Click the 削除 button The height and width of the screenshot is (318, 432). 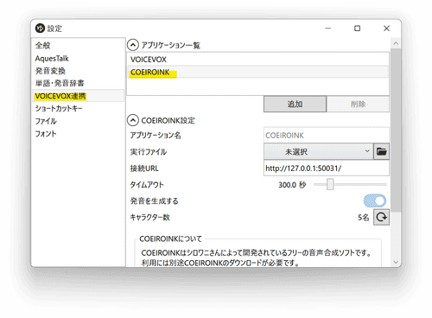pyautogui.click(x=358, y=104)
